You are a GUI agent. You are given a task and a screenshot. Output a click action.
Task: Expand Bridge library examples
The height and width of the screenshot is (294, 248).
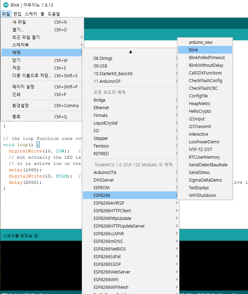pos(130,100)
